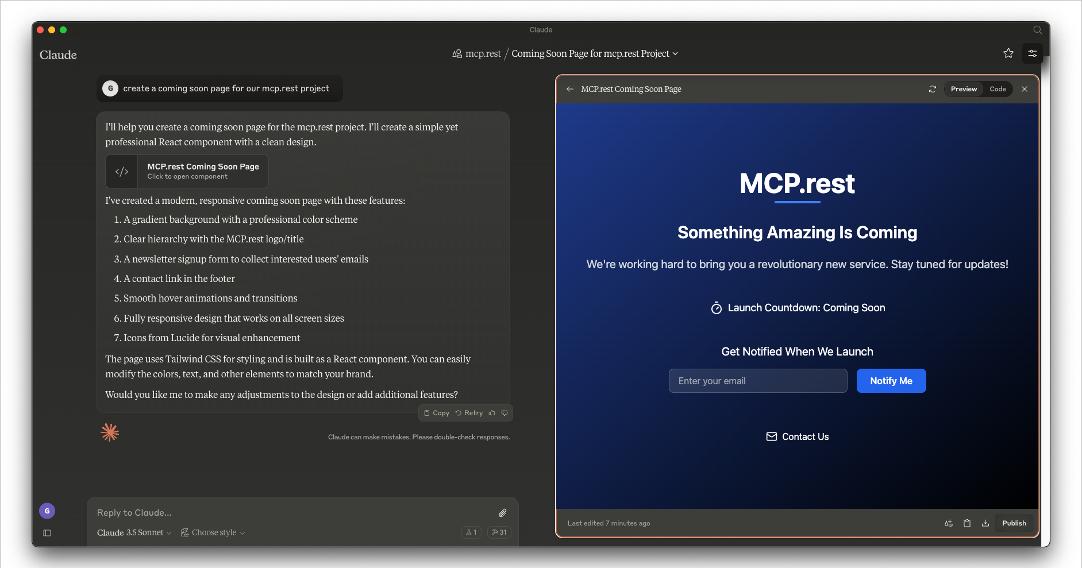Screen dimensions: 1082x568
Task: Expand the conversation title dropdown
Action: tap(675, 53)
